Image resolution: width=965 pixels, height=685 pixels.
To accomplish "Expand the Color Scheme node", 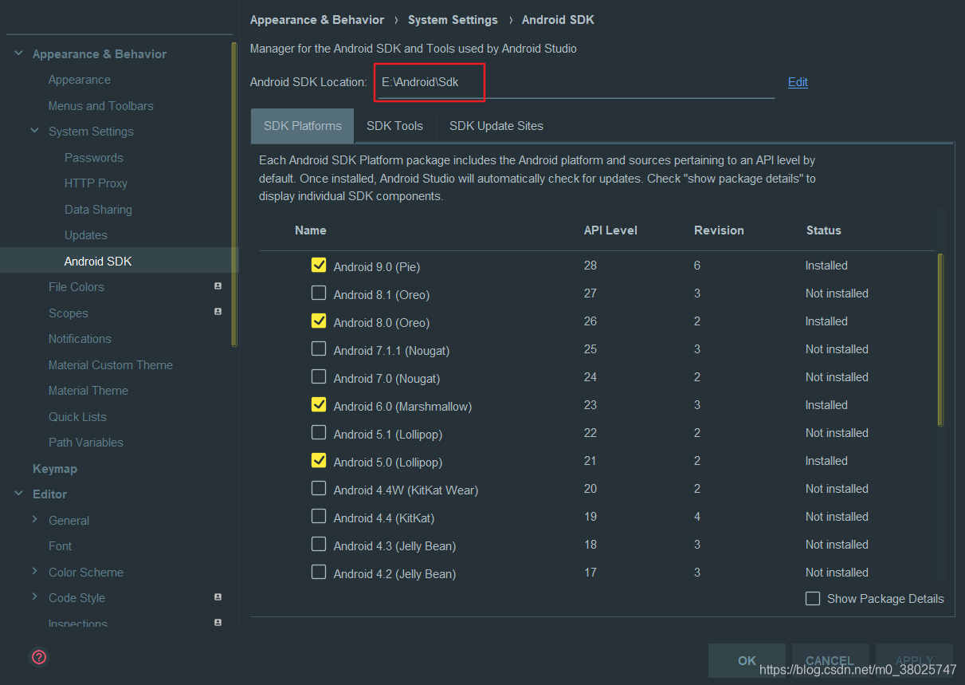I will tap(34, 571).
